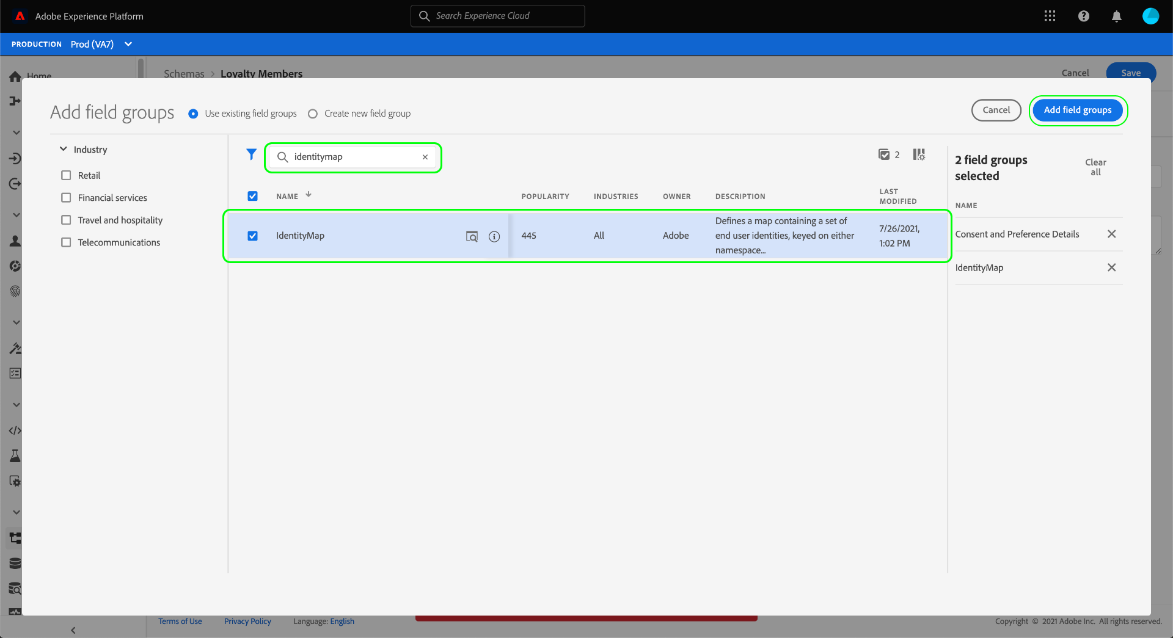Check the Financial services filter
This screenshot has height=638, width=1173.
[66, 198]
